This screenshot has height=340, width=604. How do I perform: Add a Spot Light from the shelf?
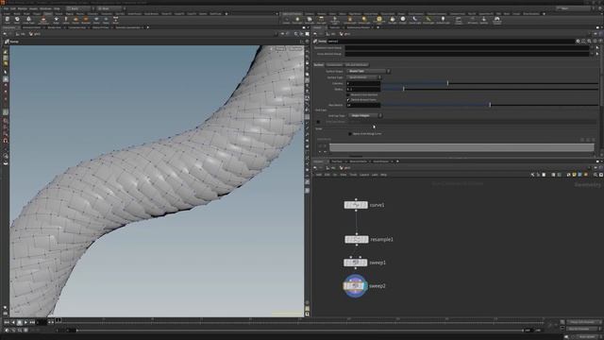pyautogui.click(x=310, y=20)
